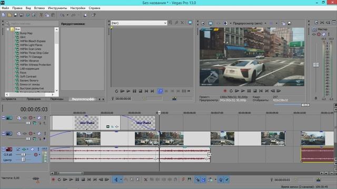Screen dimensions: 337x189
Task: Toggle Master bus mute button
Action: (324, 34)
